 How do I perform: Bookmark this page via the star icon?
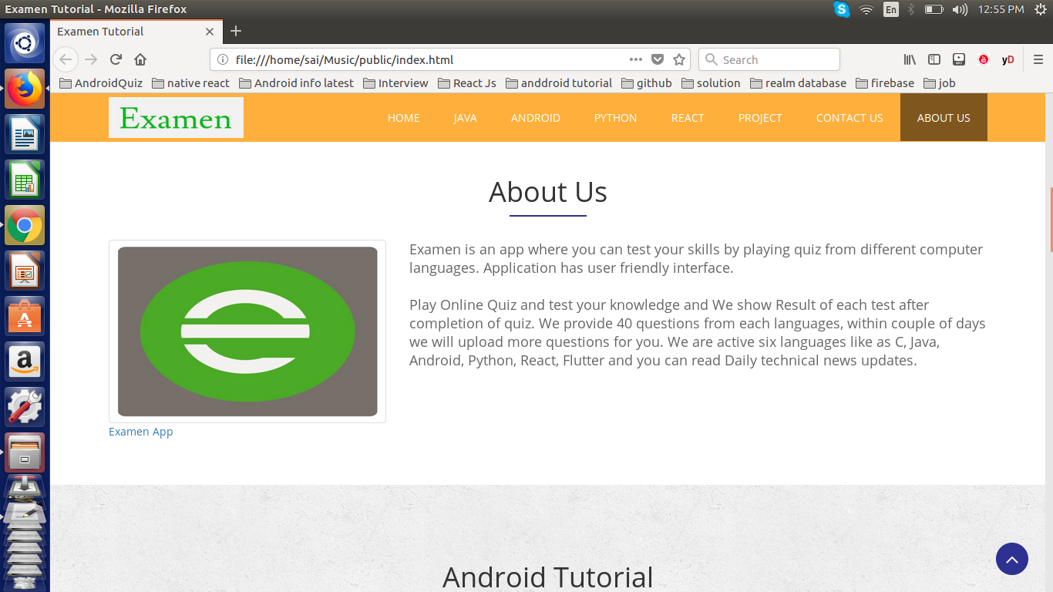click(679, 59)
